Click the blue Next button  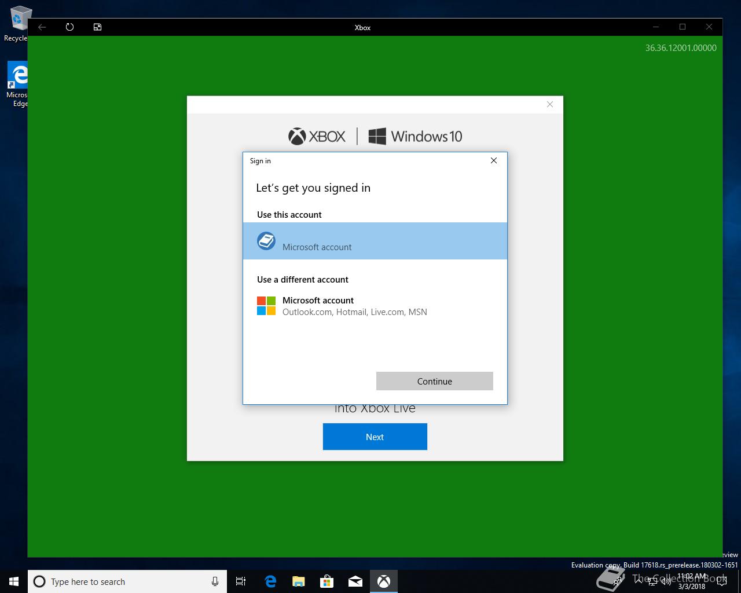coord(375,437)
